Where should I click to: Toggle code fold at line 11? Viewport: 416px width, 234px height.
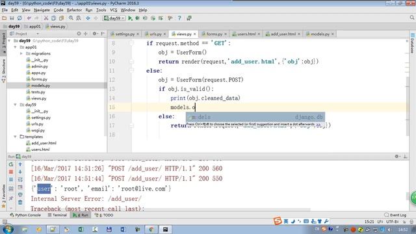pyautogui.click(x=131, y=71)
